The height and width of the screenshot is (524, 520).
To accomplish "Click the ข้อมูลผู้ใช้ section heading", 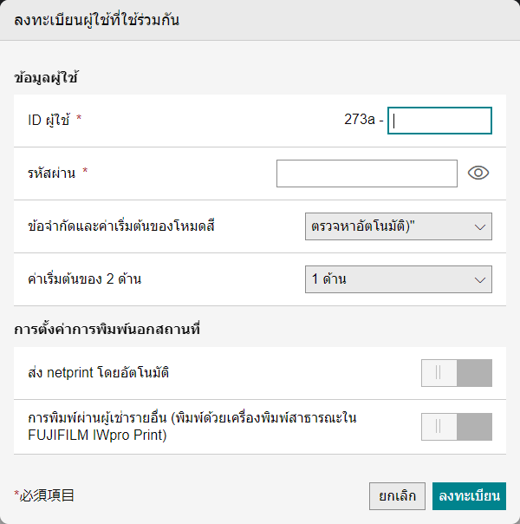I will click(x=46, y=78).
